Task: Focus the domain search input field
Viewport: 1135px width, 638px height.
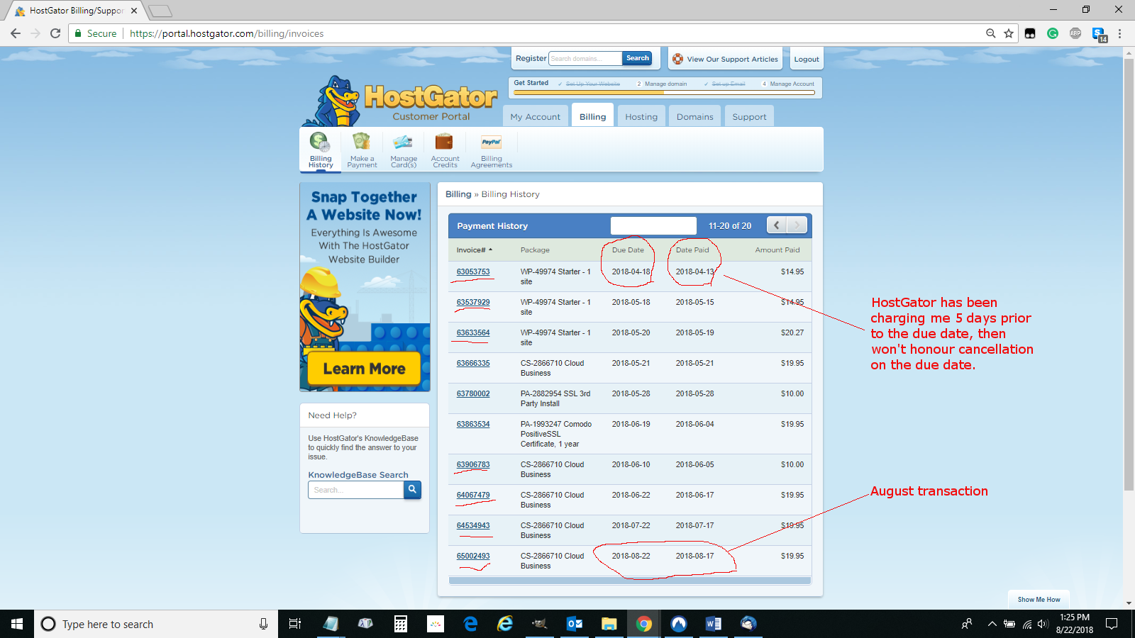Action: click(x=586, y=58)
